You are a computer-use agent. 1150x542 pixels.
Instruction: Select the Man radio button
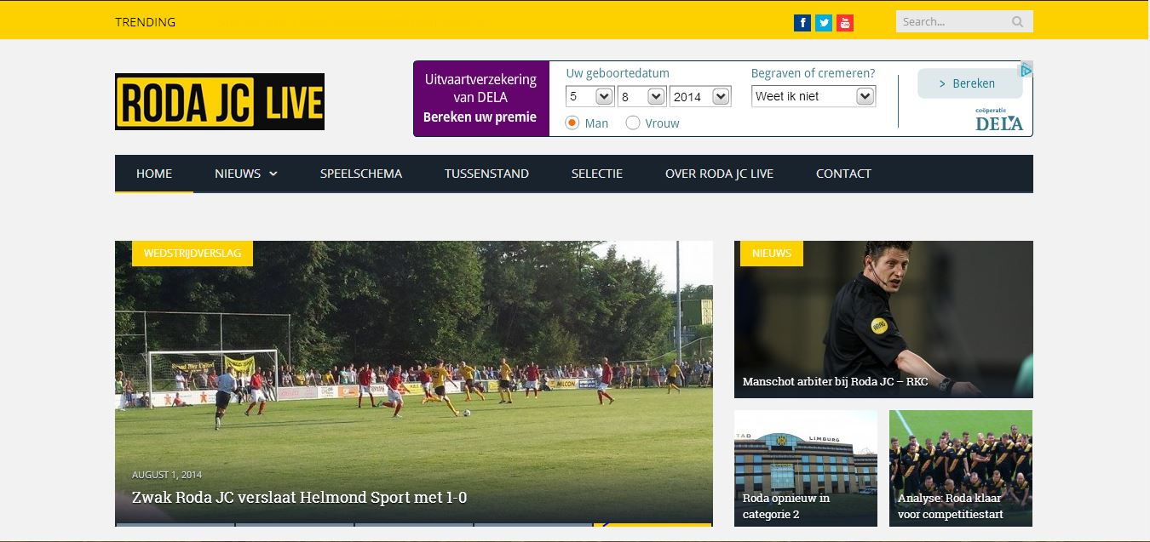point(572,123)
